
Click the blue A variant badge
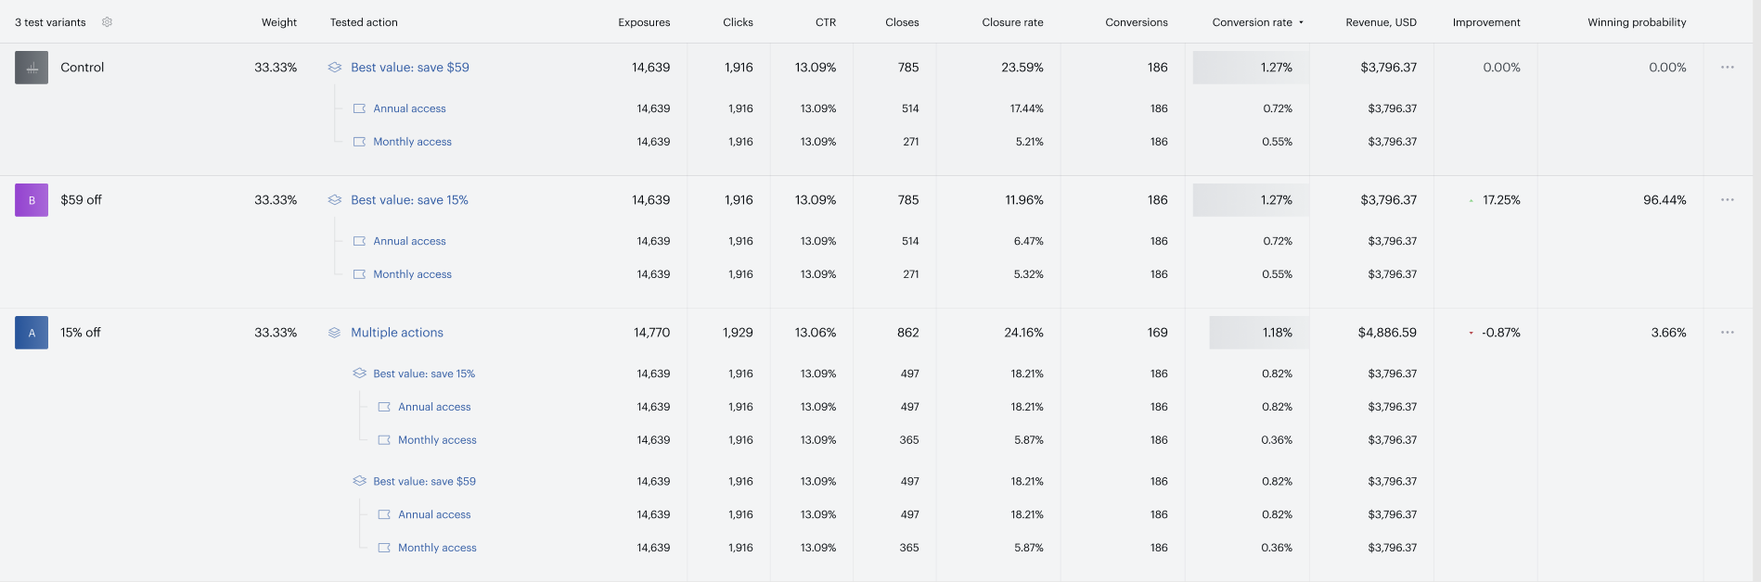[32, 333]
